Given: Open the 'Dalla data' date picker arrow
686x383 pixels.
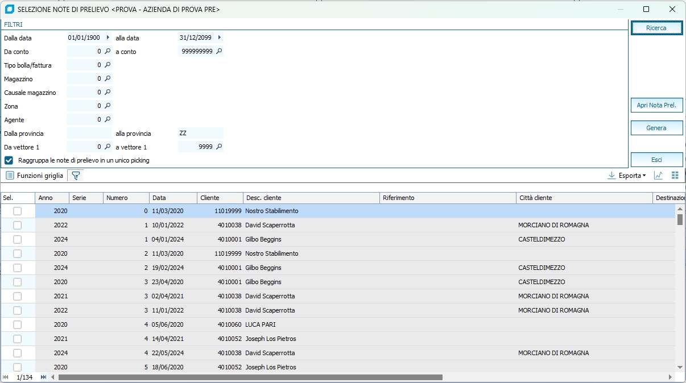Looking at the screenshot, I should point(108,38).
